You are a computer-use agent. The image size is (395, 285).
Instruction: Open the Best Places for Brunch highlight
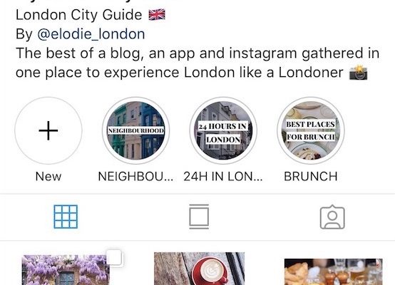coord(311,130)
